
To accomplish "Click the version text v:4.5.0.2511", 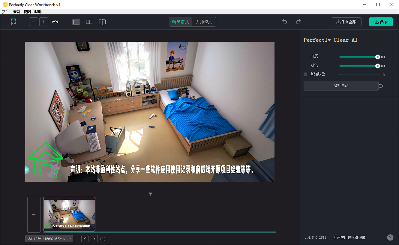I will (315, 238).
